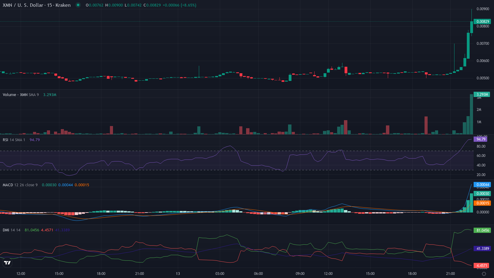
Task: Select the Volume indicator legend label
Action: pos(15,95)
